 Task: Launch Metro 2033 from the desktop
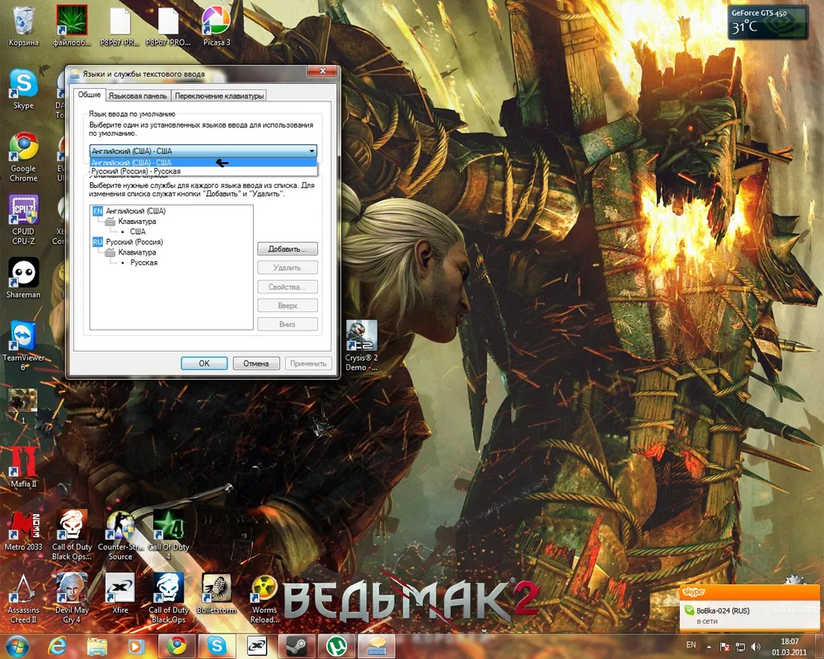point(23,526)
